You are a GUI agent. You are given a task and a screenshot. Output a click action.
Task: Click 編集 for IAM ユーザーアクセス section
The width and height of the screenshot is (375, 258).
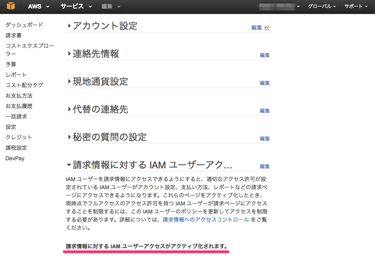(x=265, y=166)
